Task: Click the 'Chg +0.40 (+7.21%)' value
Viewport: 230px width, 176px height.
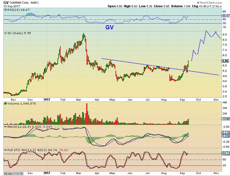Action: coord(205,6)
